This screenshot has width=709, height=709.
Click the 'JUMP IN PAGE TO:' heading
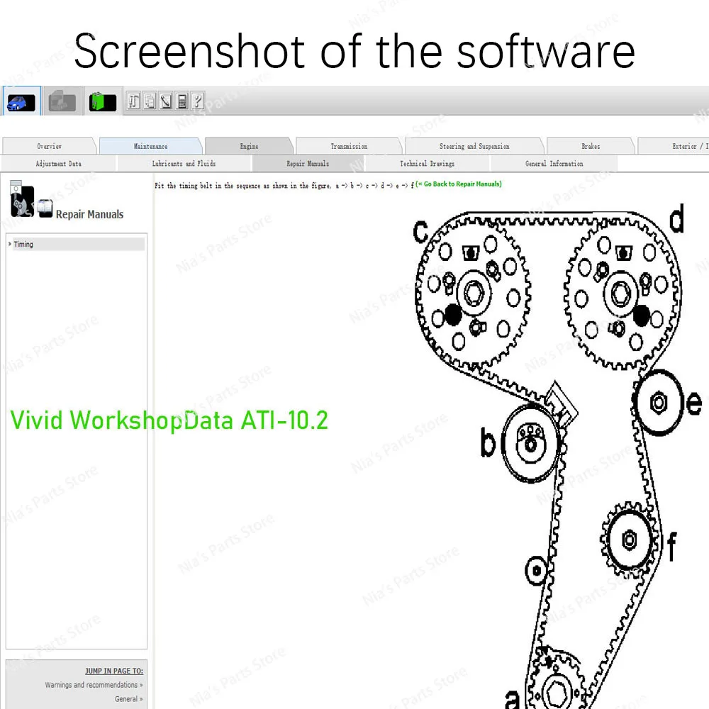click(x=114, y=671)
